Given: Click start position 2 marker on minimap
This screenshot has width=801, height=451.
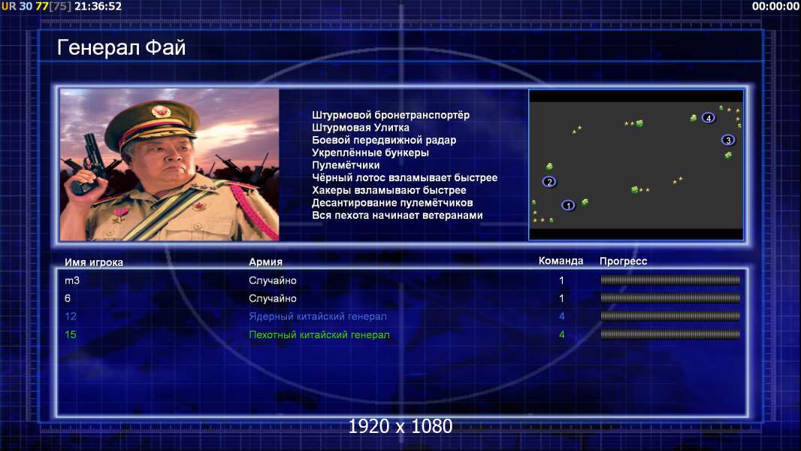Looking at the screenshot, I should 549,181.
